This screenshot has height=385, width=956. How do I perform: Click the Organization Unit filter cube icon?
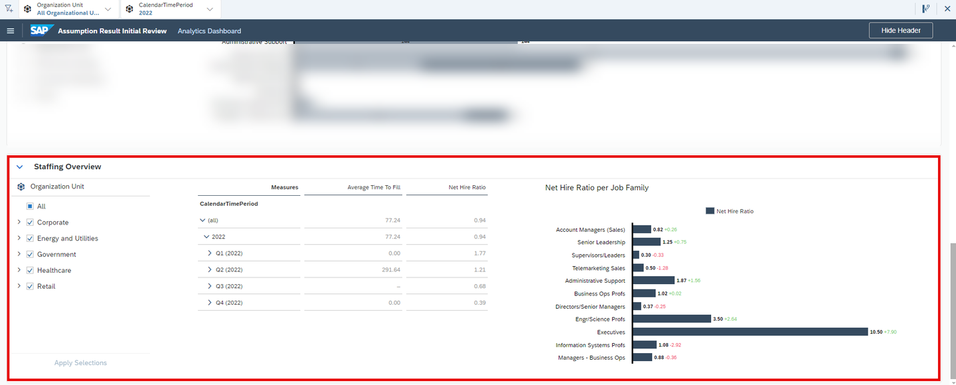[x=27, y=9]
